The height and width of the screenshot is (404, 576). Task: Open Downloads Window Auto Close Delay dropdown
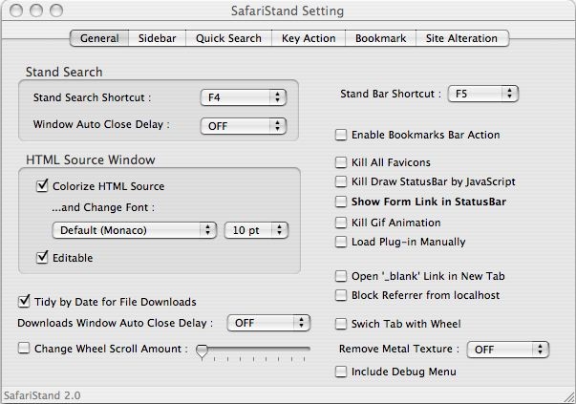[x=269, y=323]
